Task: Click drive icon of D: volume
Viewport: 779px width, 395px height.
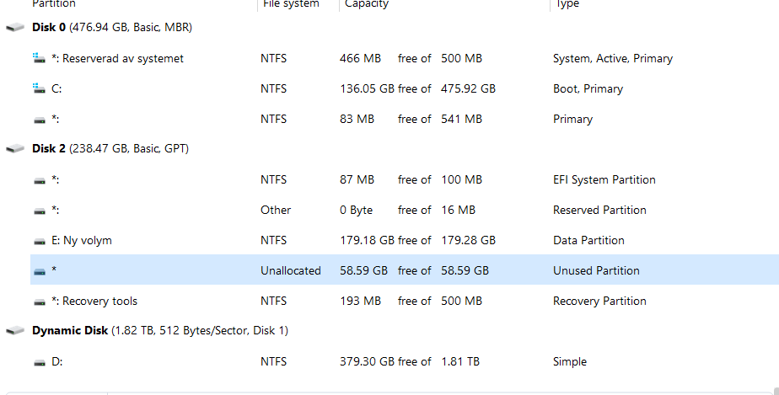Action: click(x=39, y=362)
